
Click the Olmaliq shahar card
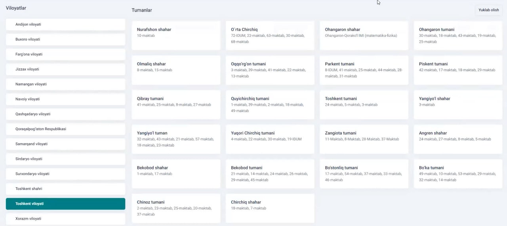pos(176,70)
